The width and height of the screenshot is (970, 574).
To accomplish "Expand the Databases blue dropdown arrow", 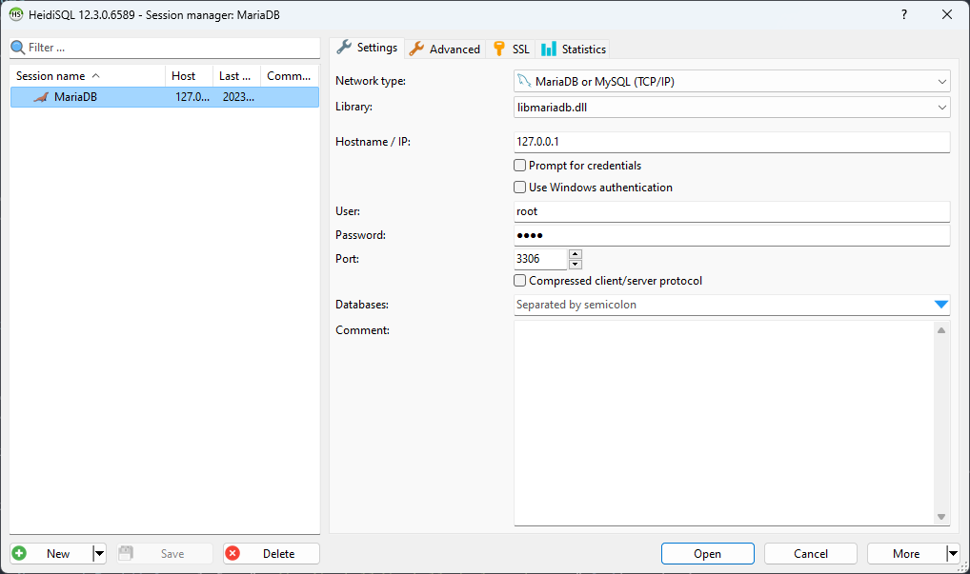I will coord(940,305).
